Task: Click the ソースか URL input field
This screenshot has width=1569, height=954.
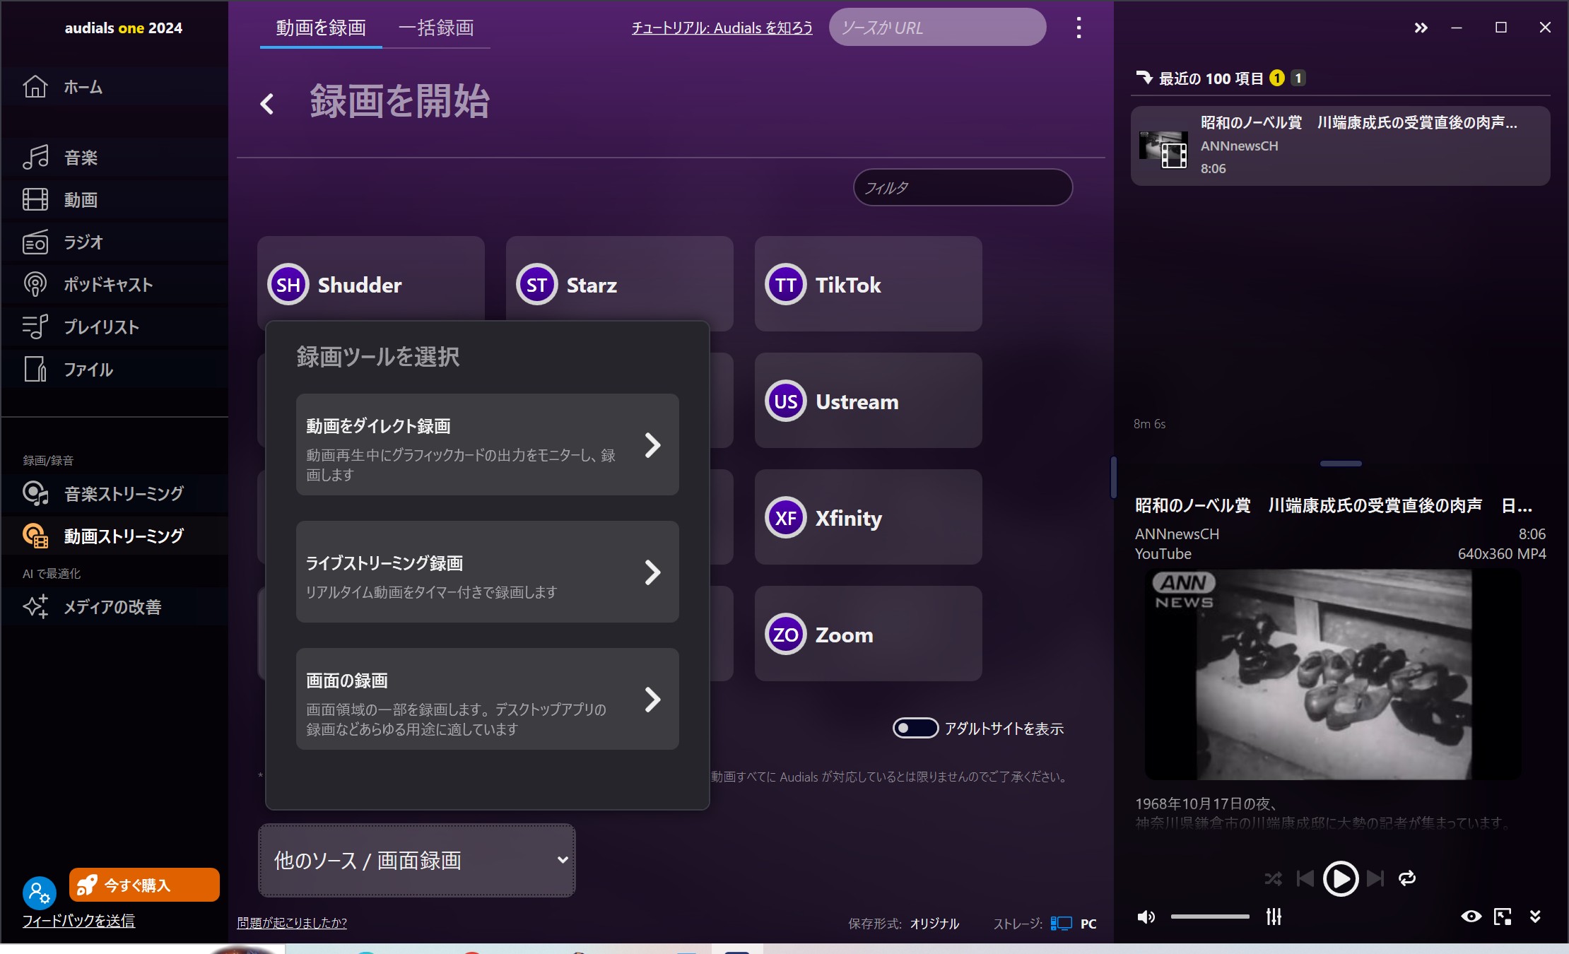Action: click(x=937, y=28)
